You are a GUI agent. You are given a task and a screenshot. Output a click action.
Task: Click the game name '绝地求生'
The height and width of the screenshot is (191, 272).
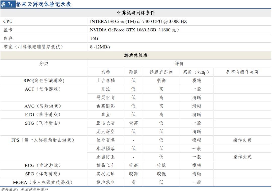(x=106, y=182)
